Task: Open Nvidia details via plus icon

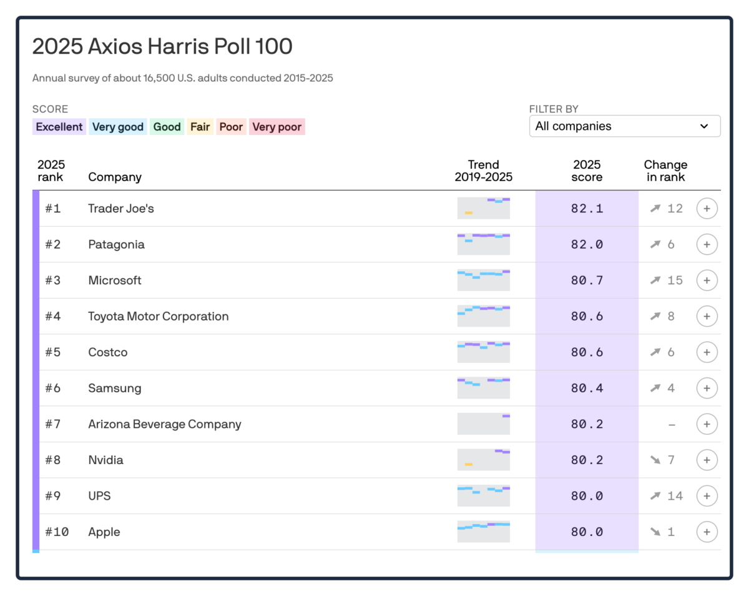Action: click(x=707, y=460)
